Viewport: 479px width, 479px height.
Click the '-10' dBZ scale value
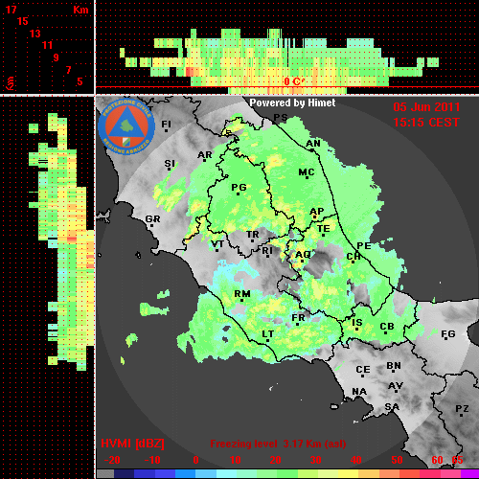[152, 460]
